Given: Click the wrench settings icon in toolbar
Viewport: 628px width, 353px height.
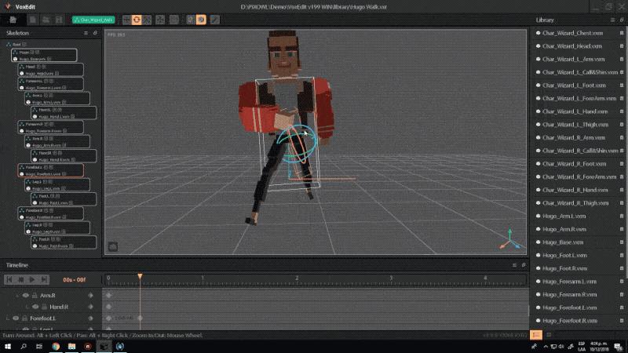Looking at the screenshot, I should click(214, 19).
